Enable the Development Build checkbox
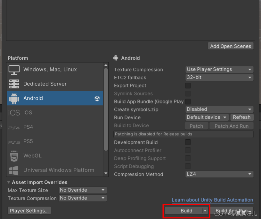Screen dimensions: 261x219 point(188,142)
